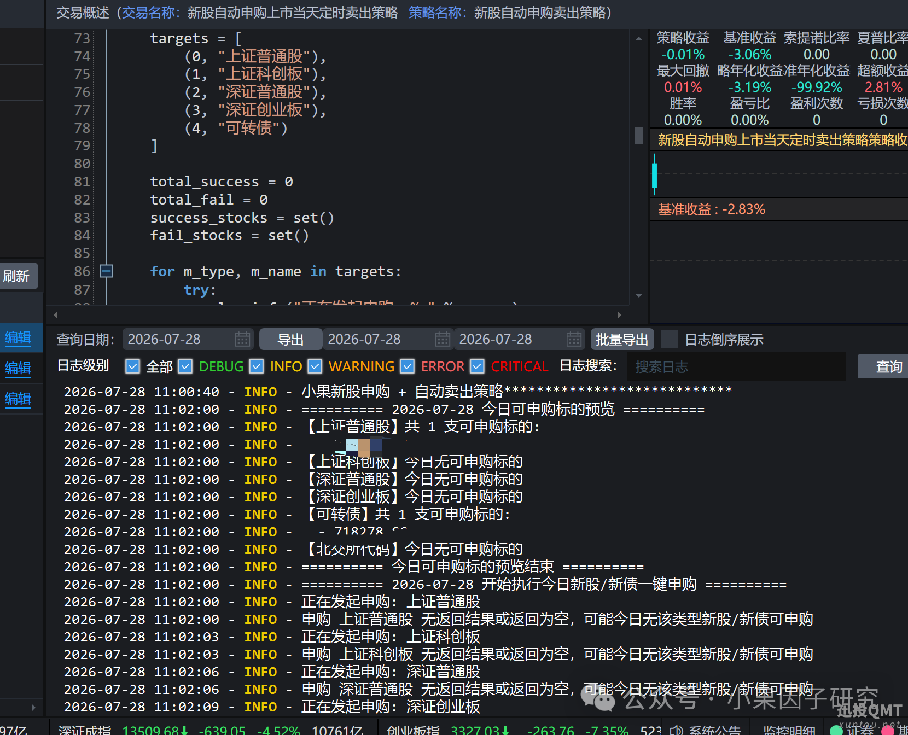Click the code editor vertical scrollbar thumb
Viewport: 908px width, 735px height.
pos(638,136)
